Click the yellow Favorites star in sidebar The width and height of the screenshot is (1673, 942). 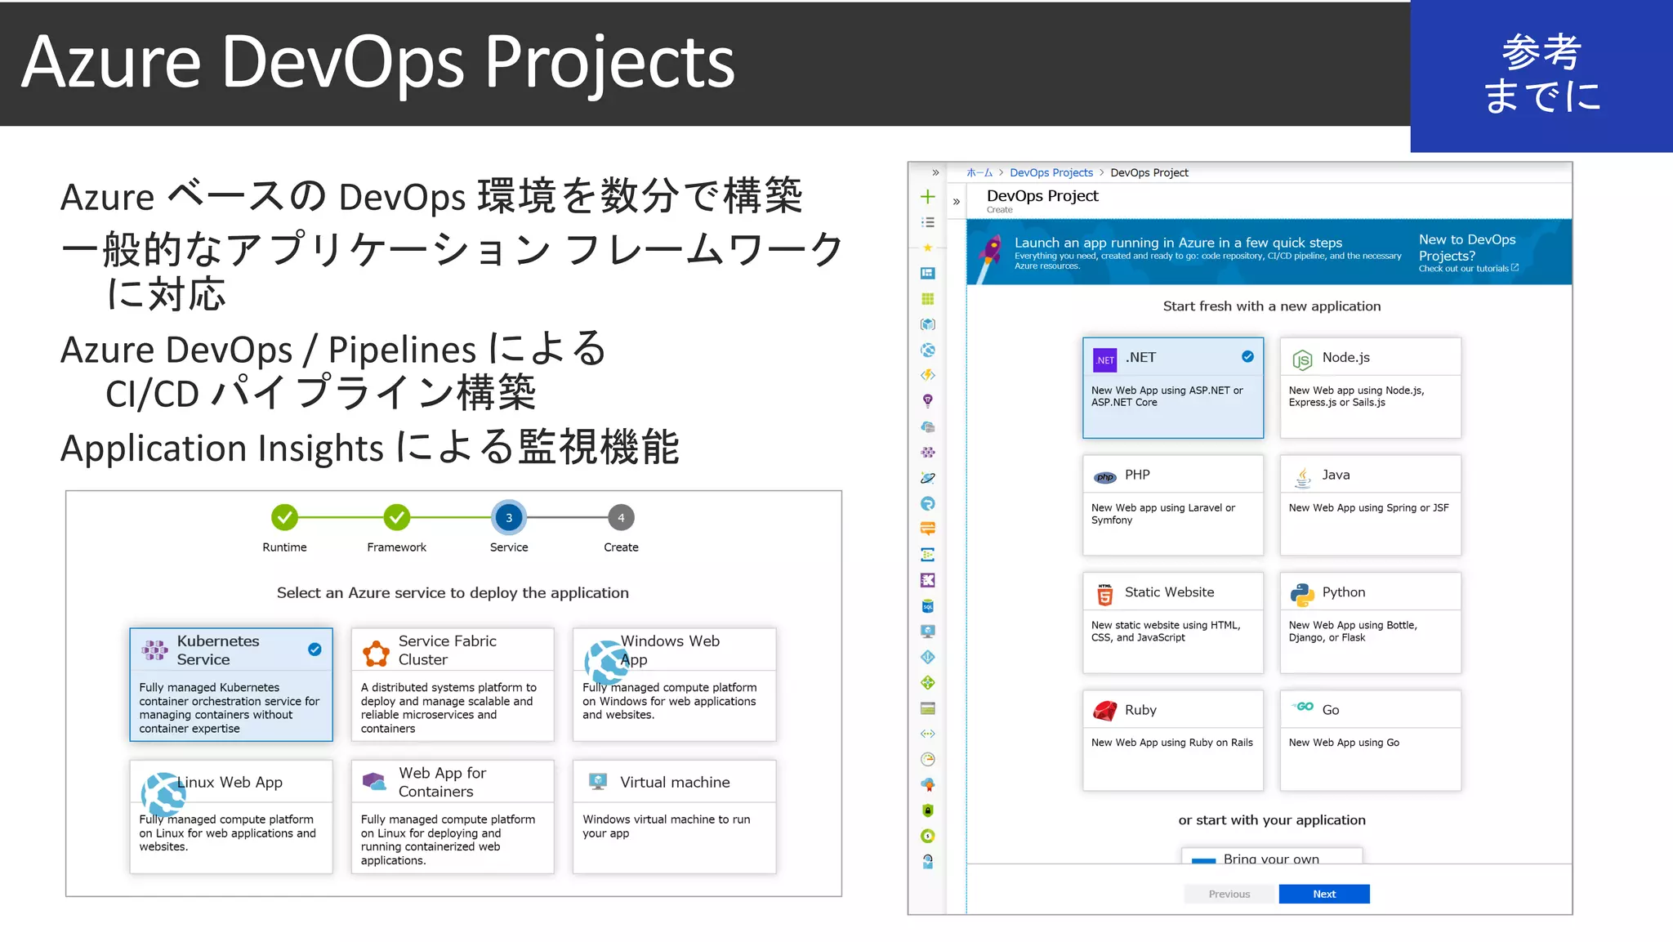point(927,248)
